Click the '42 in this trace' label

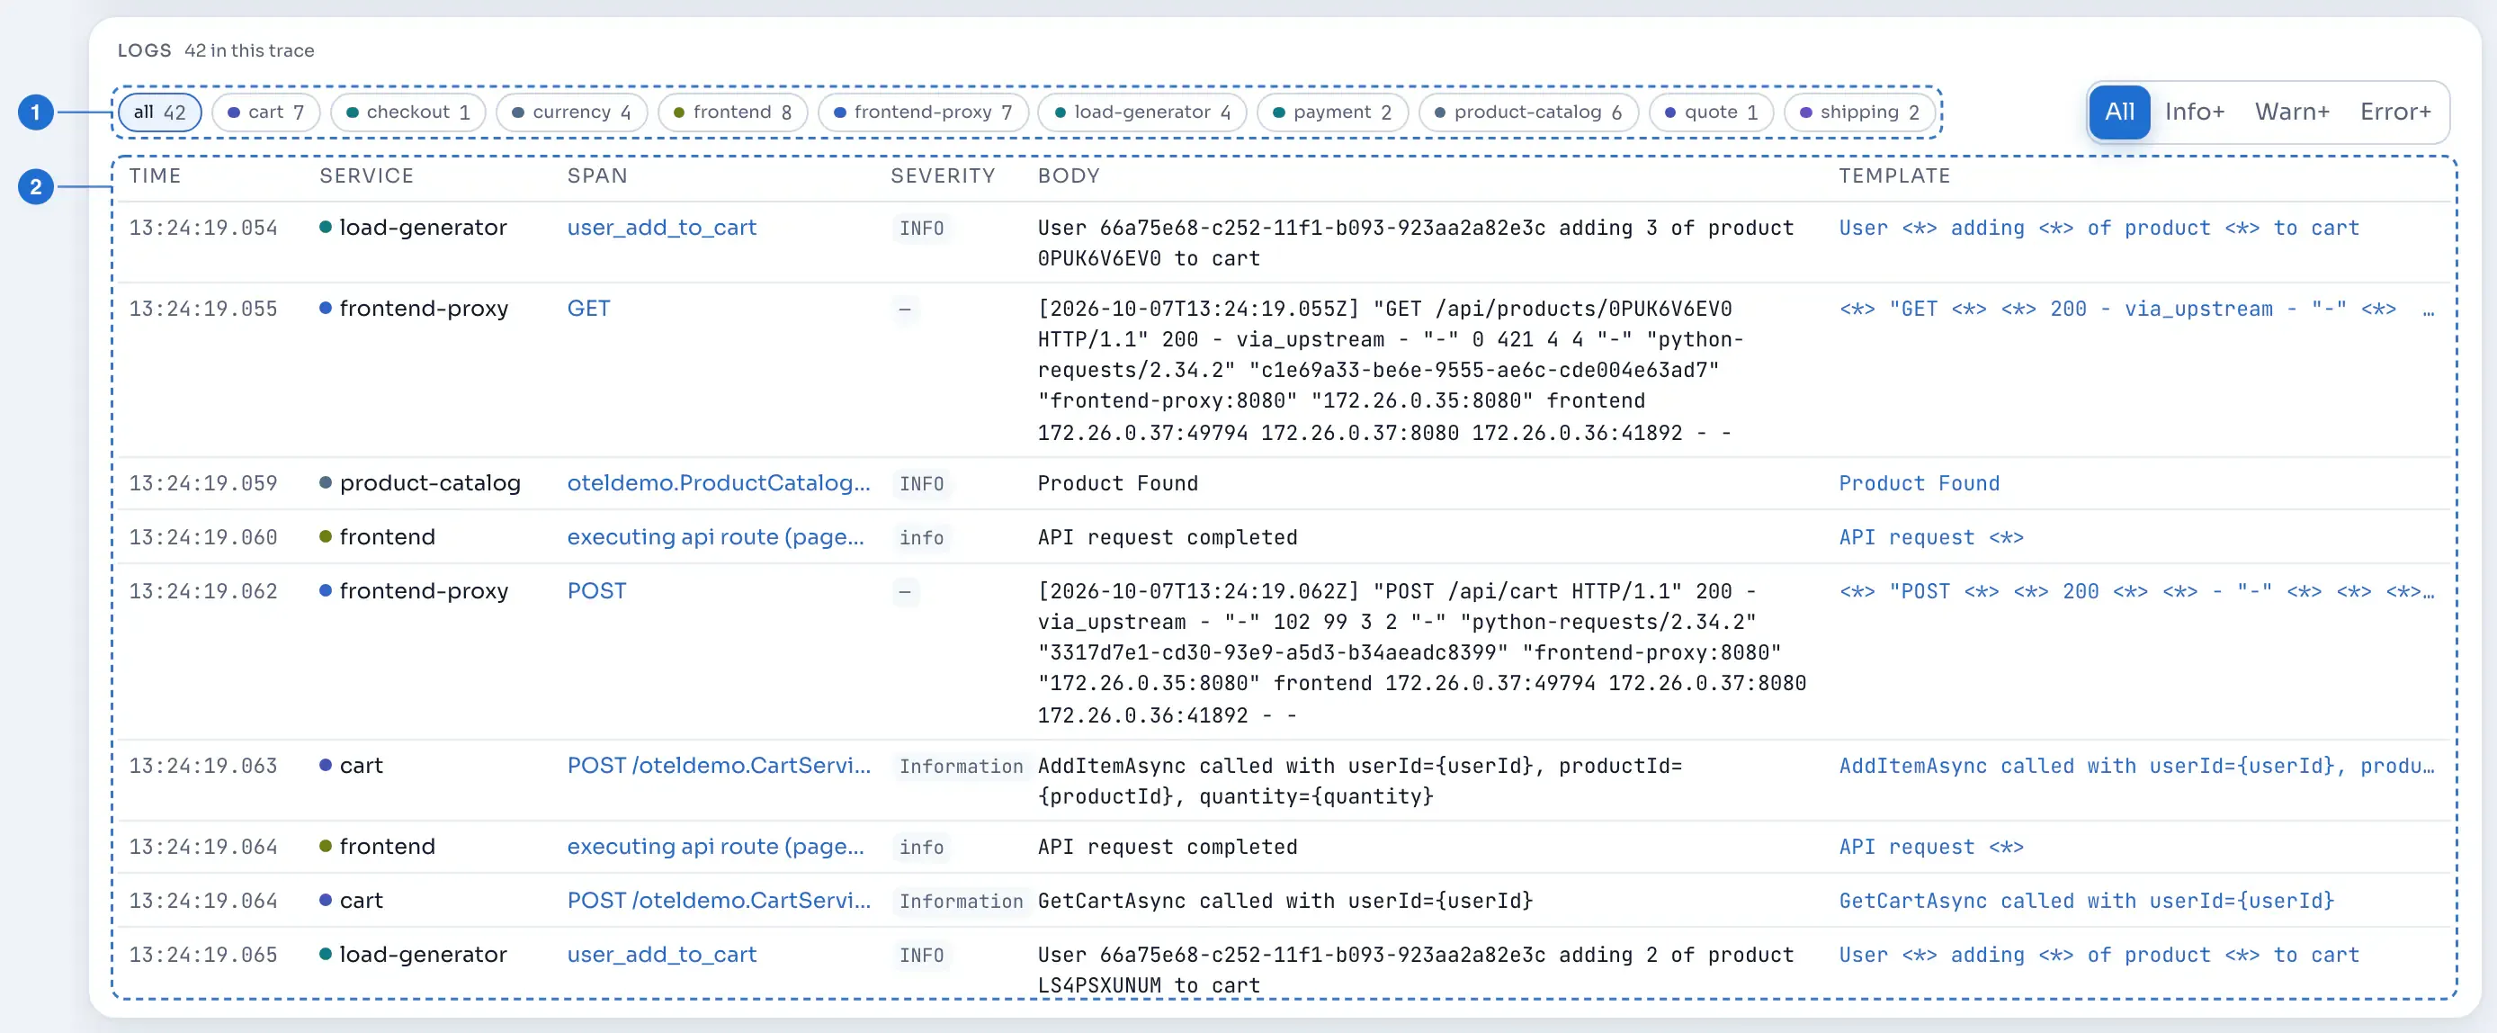coord(249,50)
